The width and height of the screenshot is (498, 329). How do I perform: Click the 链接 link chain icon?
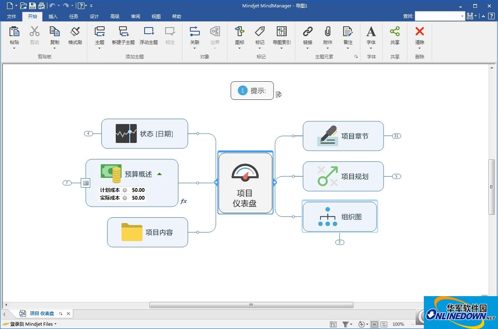pyautogui.click(x=308, y=32)
